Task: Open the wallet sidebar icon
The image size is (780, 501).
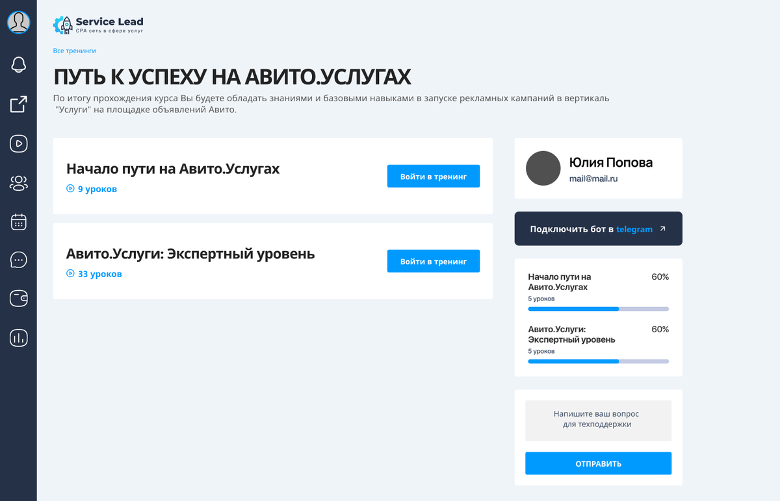Action: tap(18, 299)
